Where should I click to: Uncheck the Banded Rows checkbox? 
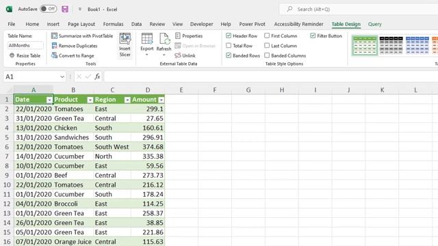[229, 55]
